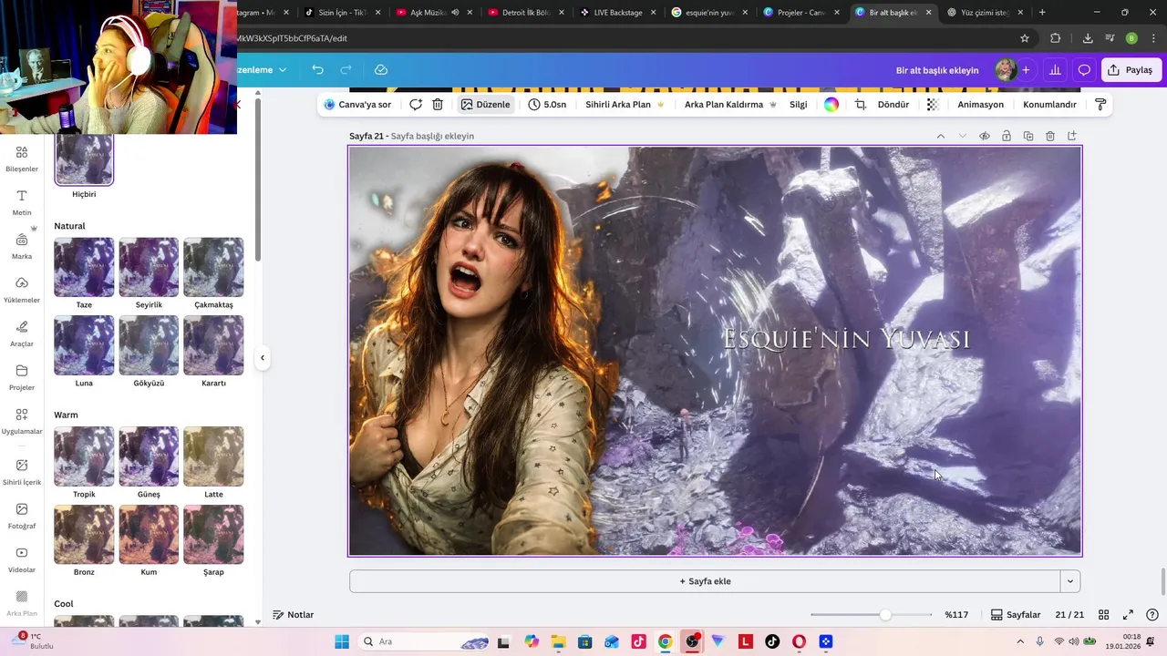Image resolution: width=1167 pixels, height=656 pixels.
Task: Open the Marka brand panel
Action: pyautogui.click(x=22, y=246)
